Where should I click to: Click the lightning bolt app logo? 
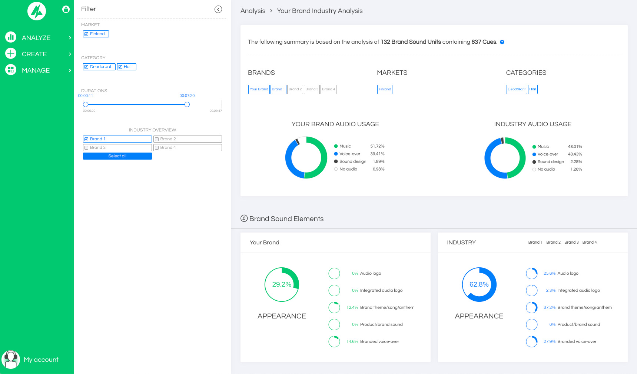tap(37, 11)
